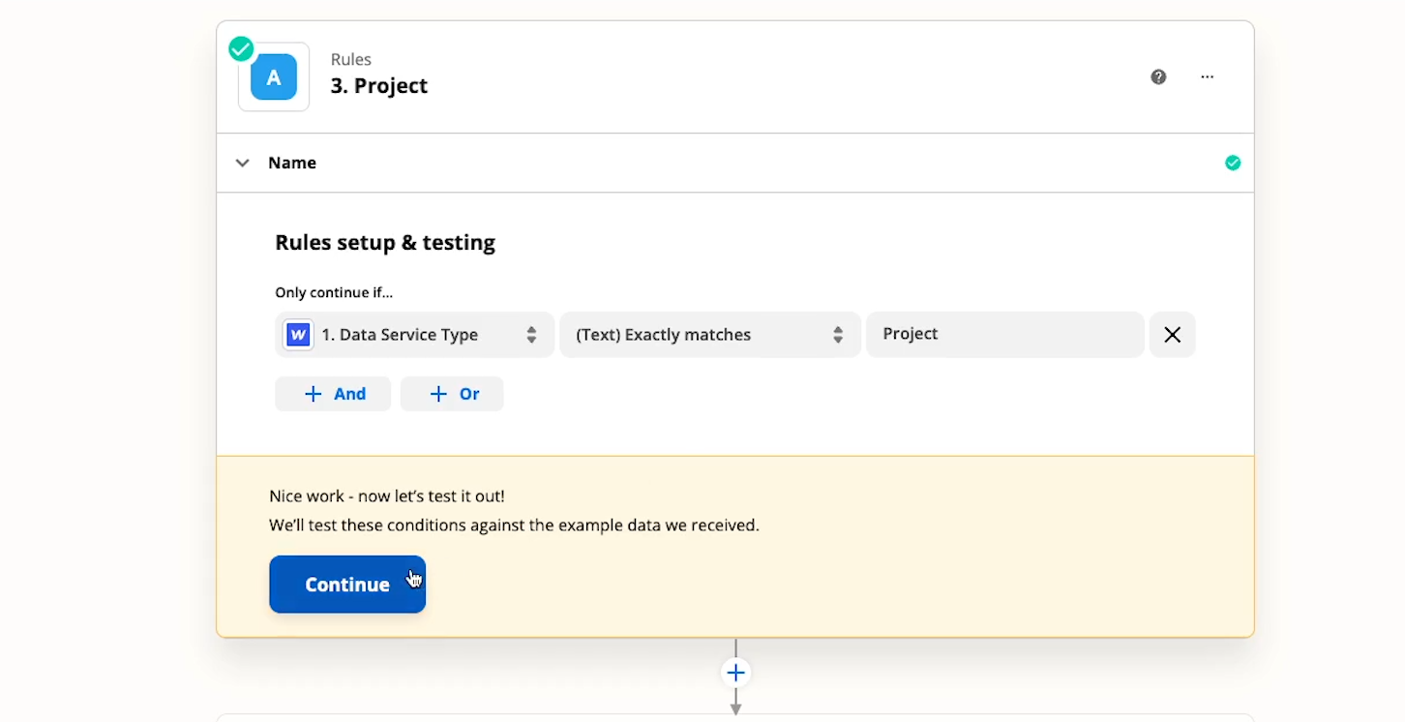Click the Name section green checkmark
This screenshot has width=1405, height=722.
(1233, 163)
